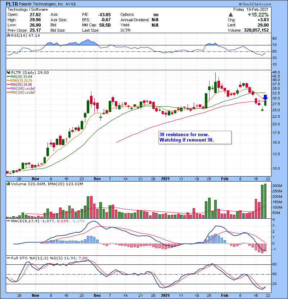This screenshot has width=288, height=299.
Task: Select the PLTR ticker symbol in header
Action: click(12, 4)
